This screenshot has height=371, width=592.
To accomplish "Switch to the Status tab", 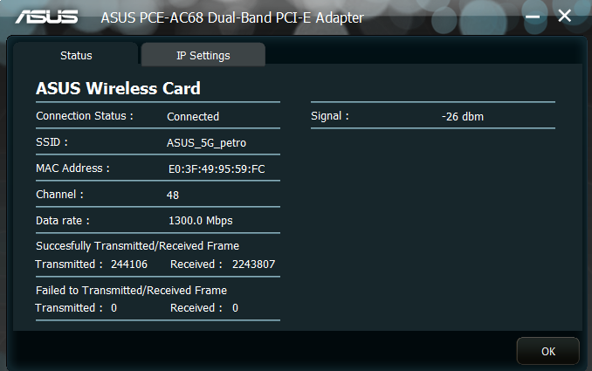I will tap(76, 55).
